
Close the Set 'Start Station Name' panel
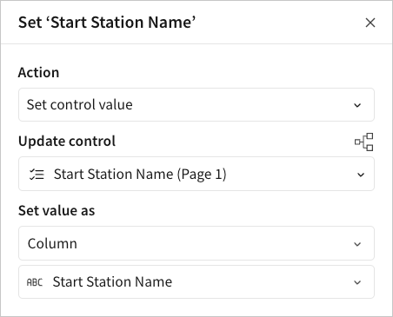tap(370, 23)
